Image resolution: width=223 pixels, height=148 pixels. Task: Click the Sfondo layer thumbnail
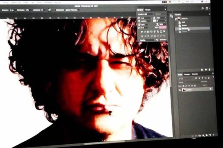(184, 90)
